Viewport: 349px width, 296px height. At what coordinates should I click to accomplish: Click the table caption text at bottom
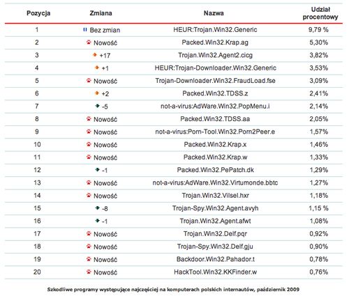click(x=173, y=290)
